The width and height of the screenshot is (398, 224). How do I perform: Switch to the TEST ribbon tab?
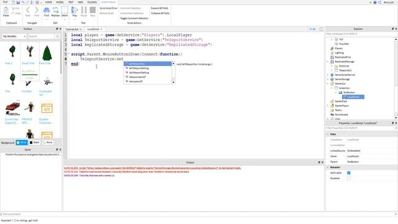coord(71,2)
